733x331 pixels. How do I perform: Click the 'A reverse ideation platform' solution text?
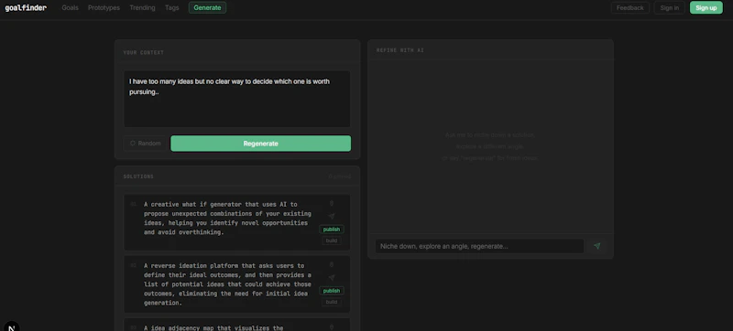pos(227,284)
